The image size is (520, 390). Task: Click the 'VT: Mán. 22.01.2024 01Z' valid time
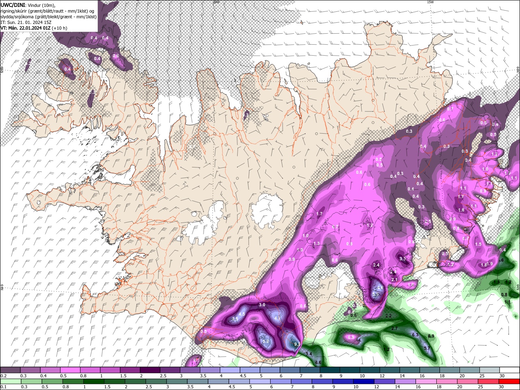tap(26, 28)
